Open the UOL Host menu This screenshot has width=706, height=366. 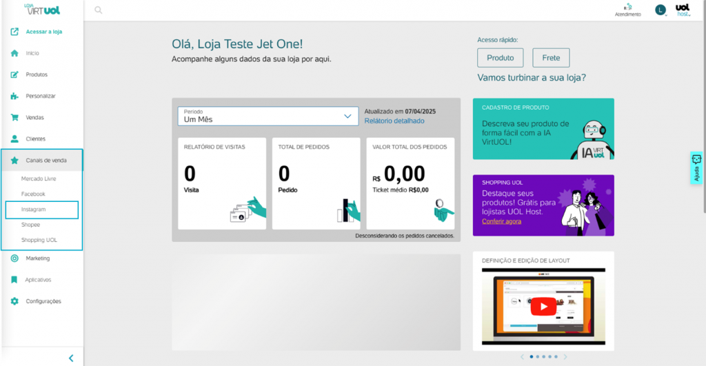tap(683, 10)
